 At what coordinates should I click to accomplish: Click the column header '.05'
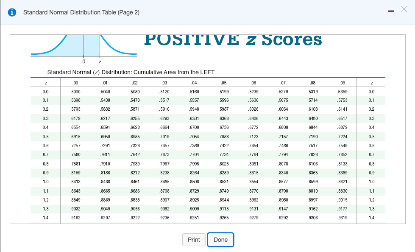(x=224, y=83)
